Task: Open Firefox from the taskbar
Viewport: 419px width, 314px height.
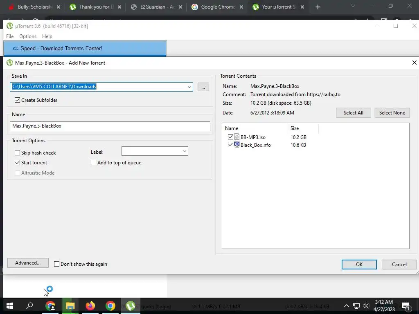Action: 90,306
